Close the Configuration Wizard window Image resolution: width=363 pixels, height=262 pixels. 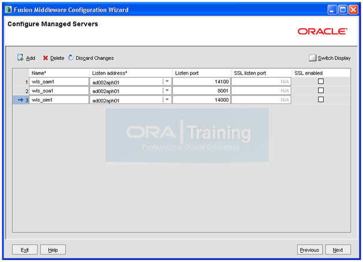[x=353, y=10]
